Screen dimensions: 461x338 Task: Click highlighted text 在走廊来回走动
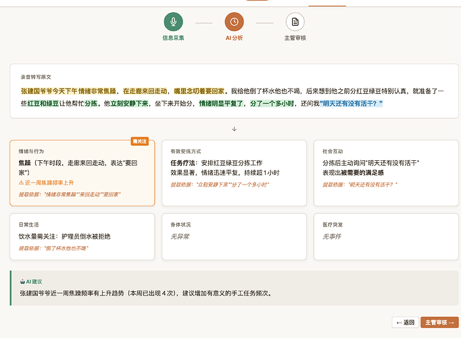[145, 91]
